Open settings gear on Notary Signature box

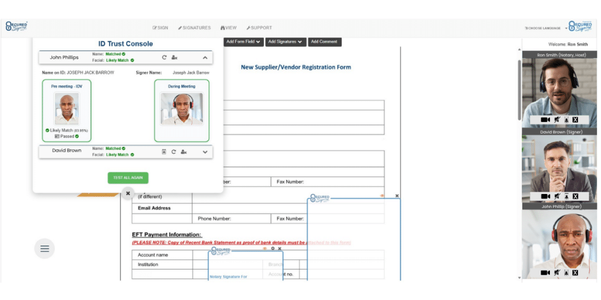[273, 248]
